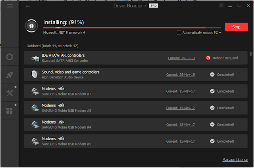This screenshot has width=254, height=168.
Task: Click the Reboot Required status text
Action: [x=225, y=58]
